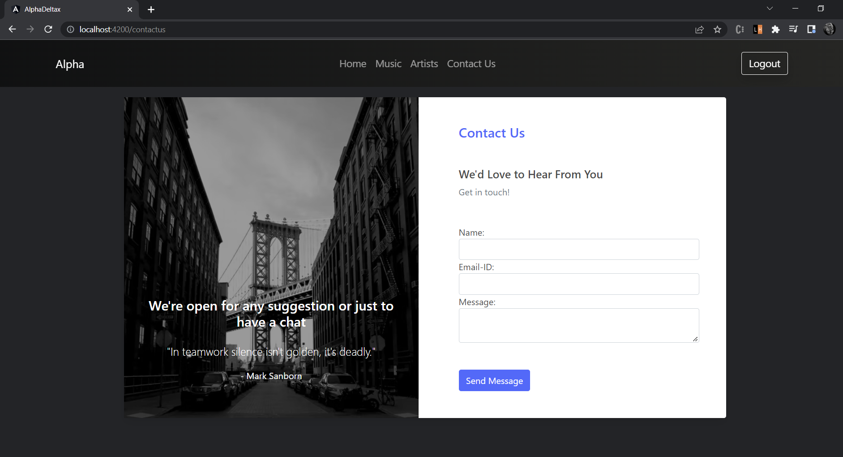Click the teamwork silence quote text
The height and width of the screenshot is (457, 843).
pos(271,352)
